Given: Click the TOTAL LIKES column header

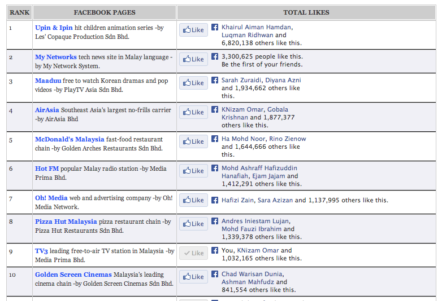Looking at the screenshot, I should (306, 12).
